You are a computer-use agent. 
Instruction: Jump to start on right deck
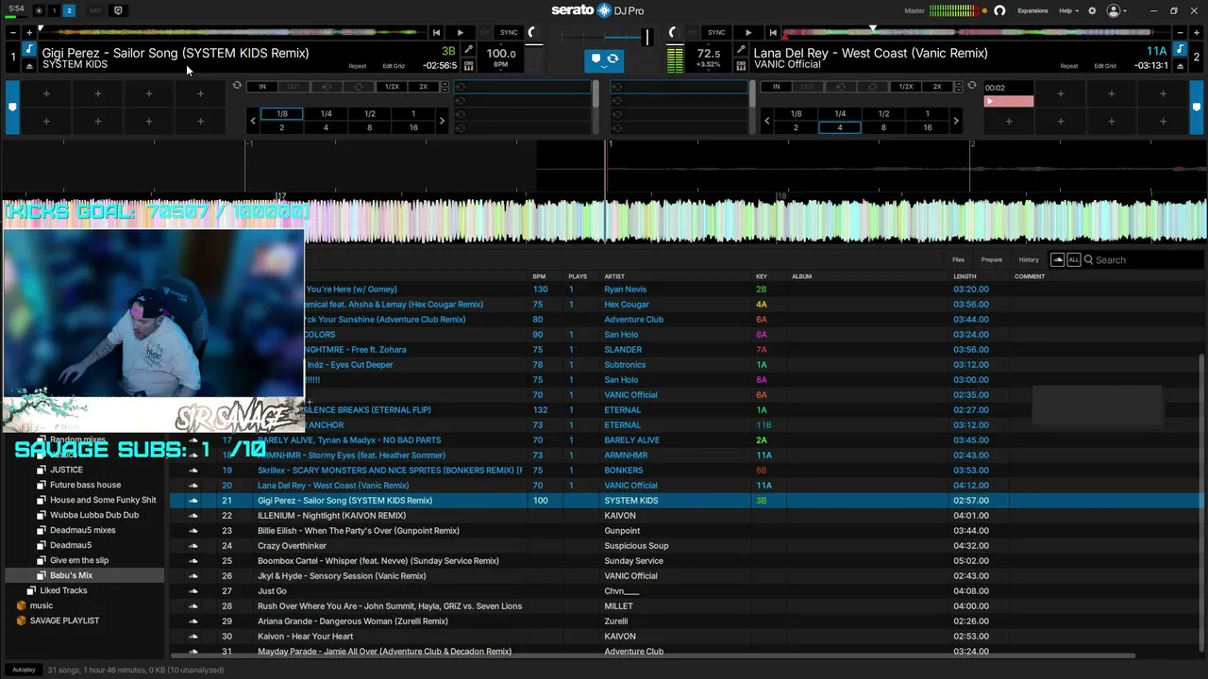(x=773, y=33)
